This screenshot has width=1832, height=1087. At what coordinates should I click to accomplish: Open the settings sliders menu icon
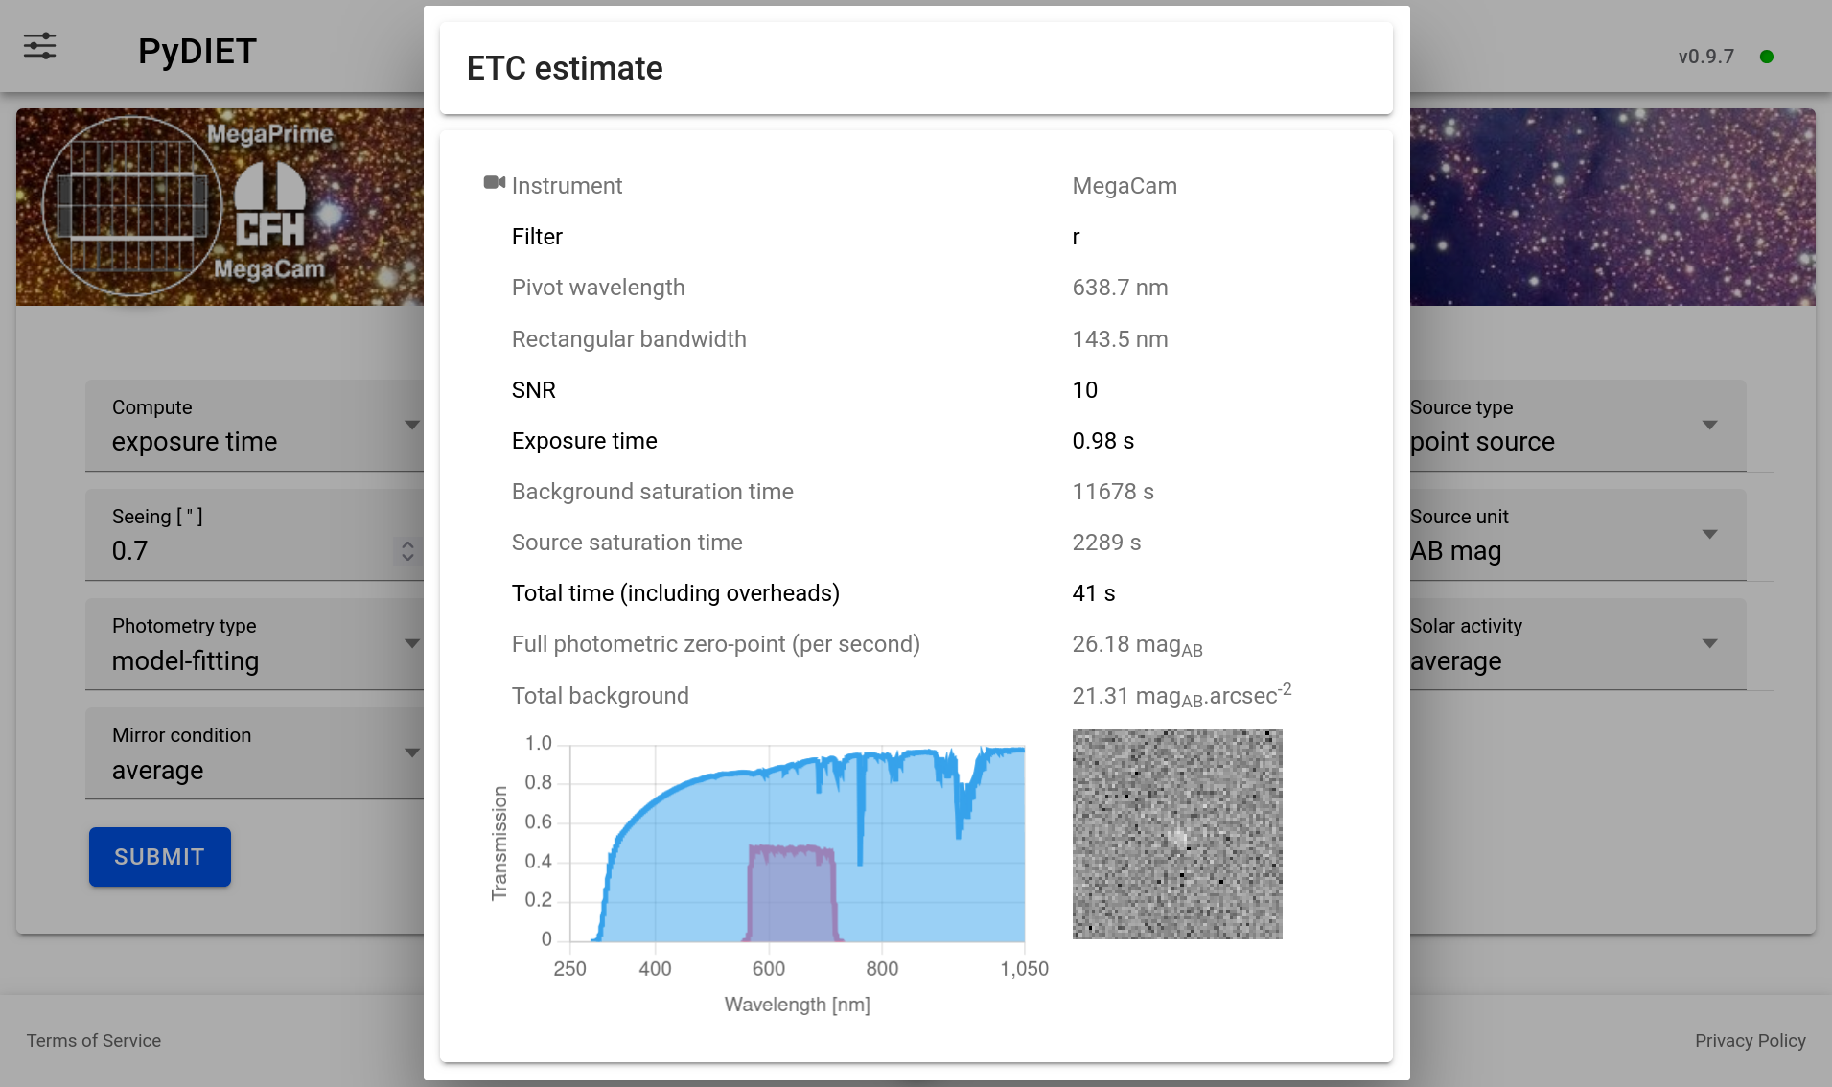pos(40,46)
